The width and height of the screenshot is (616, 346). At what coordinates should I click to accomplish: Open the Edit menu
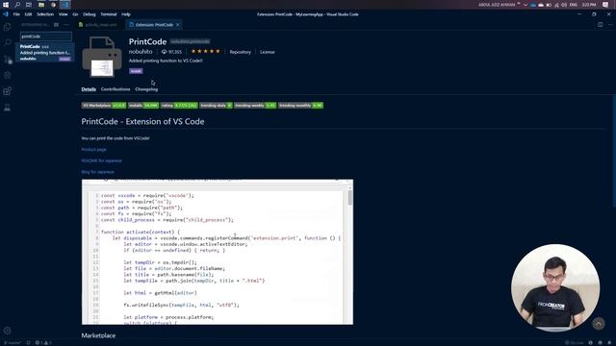28,14
